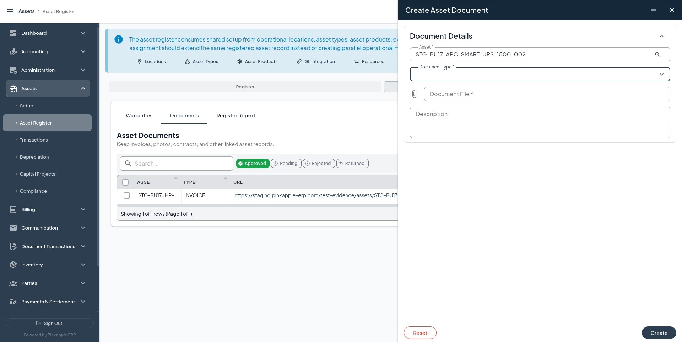Select the Documents tab
This screenshot has height=342, width=682.
(x=184, y=116)
